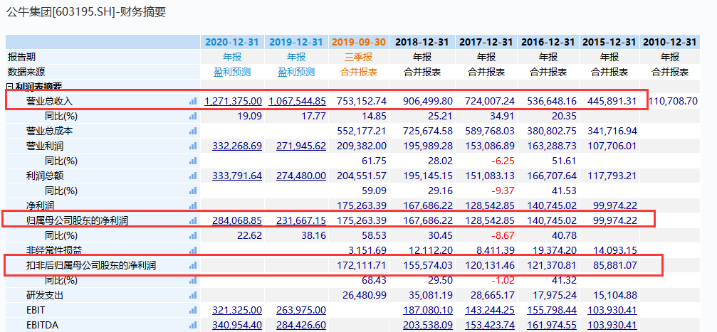Open chart icon for EBIT row
The width and height of the screenshot is (717, 332).
193,310
